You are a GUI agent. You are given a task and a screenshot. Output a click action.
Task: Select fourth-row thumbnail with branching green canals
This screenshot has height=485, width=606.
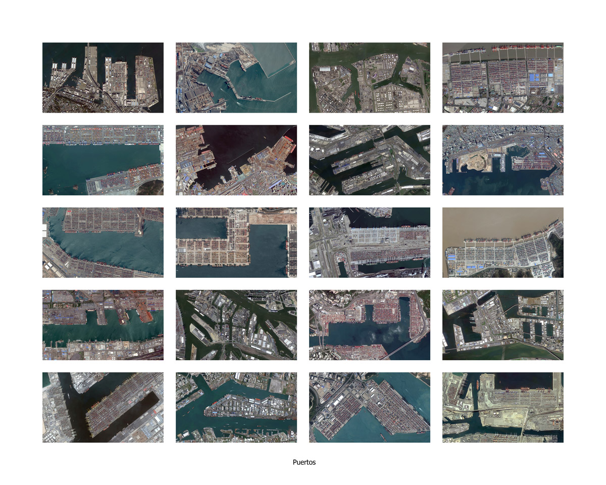point(236,324)
